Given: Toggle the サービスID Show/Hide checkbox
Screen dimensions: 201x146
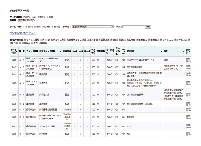Looking at the screenshot, I should 161,40.
